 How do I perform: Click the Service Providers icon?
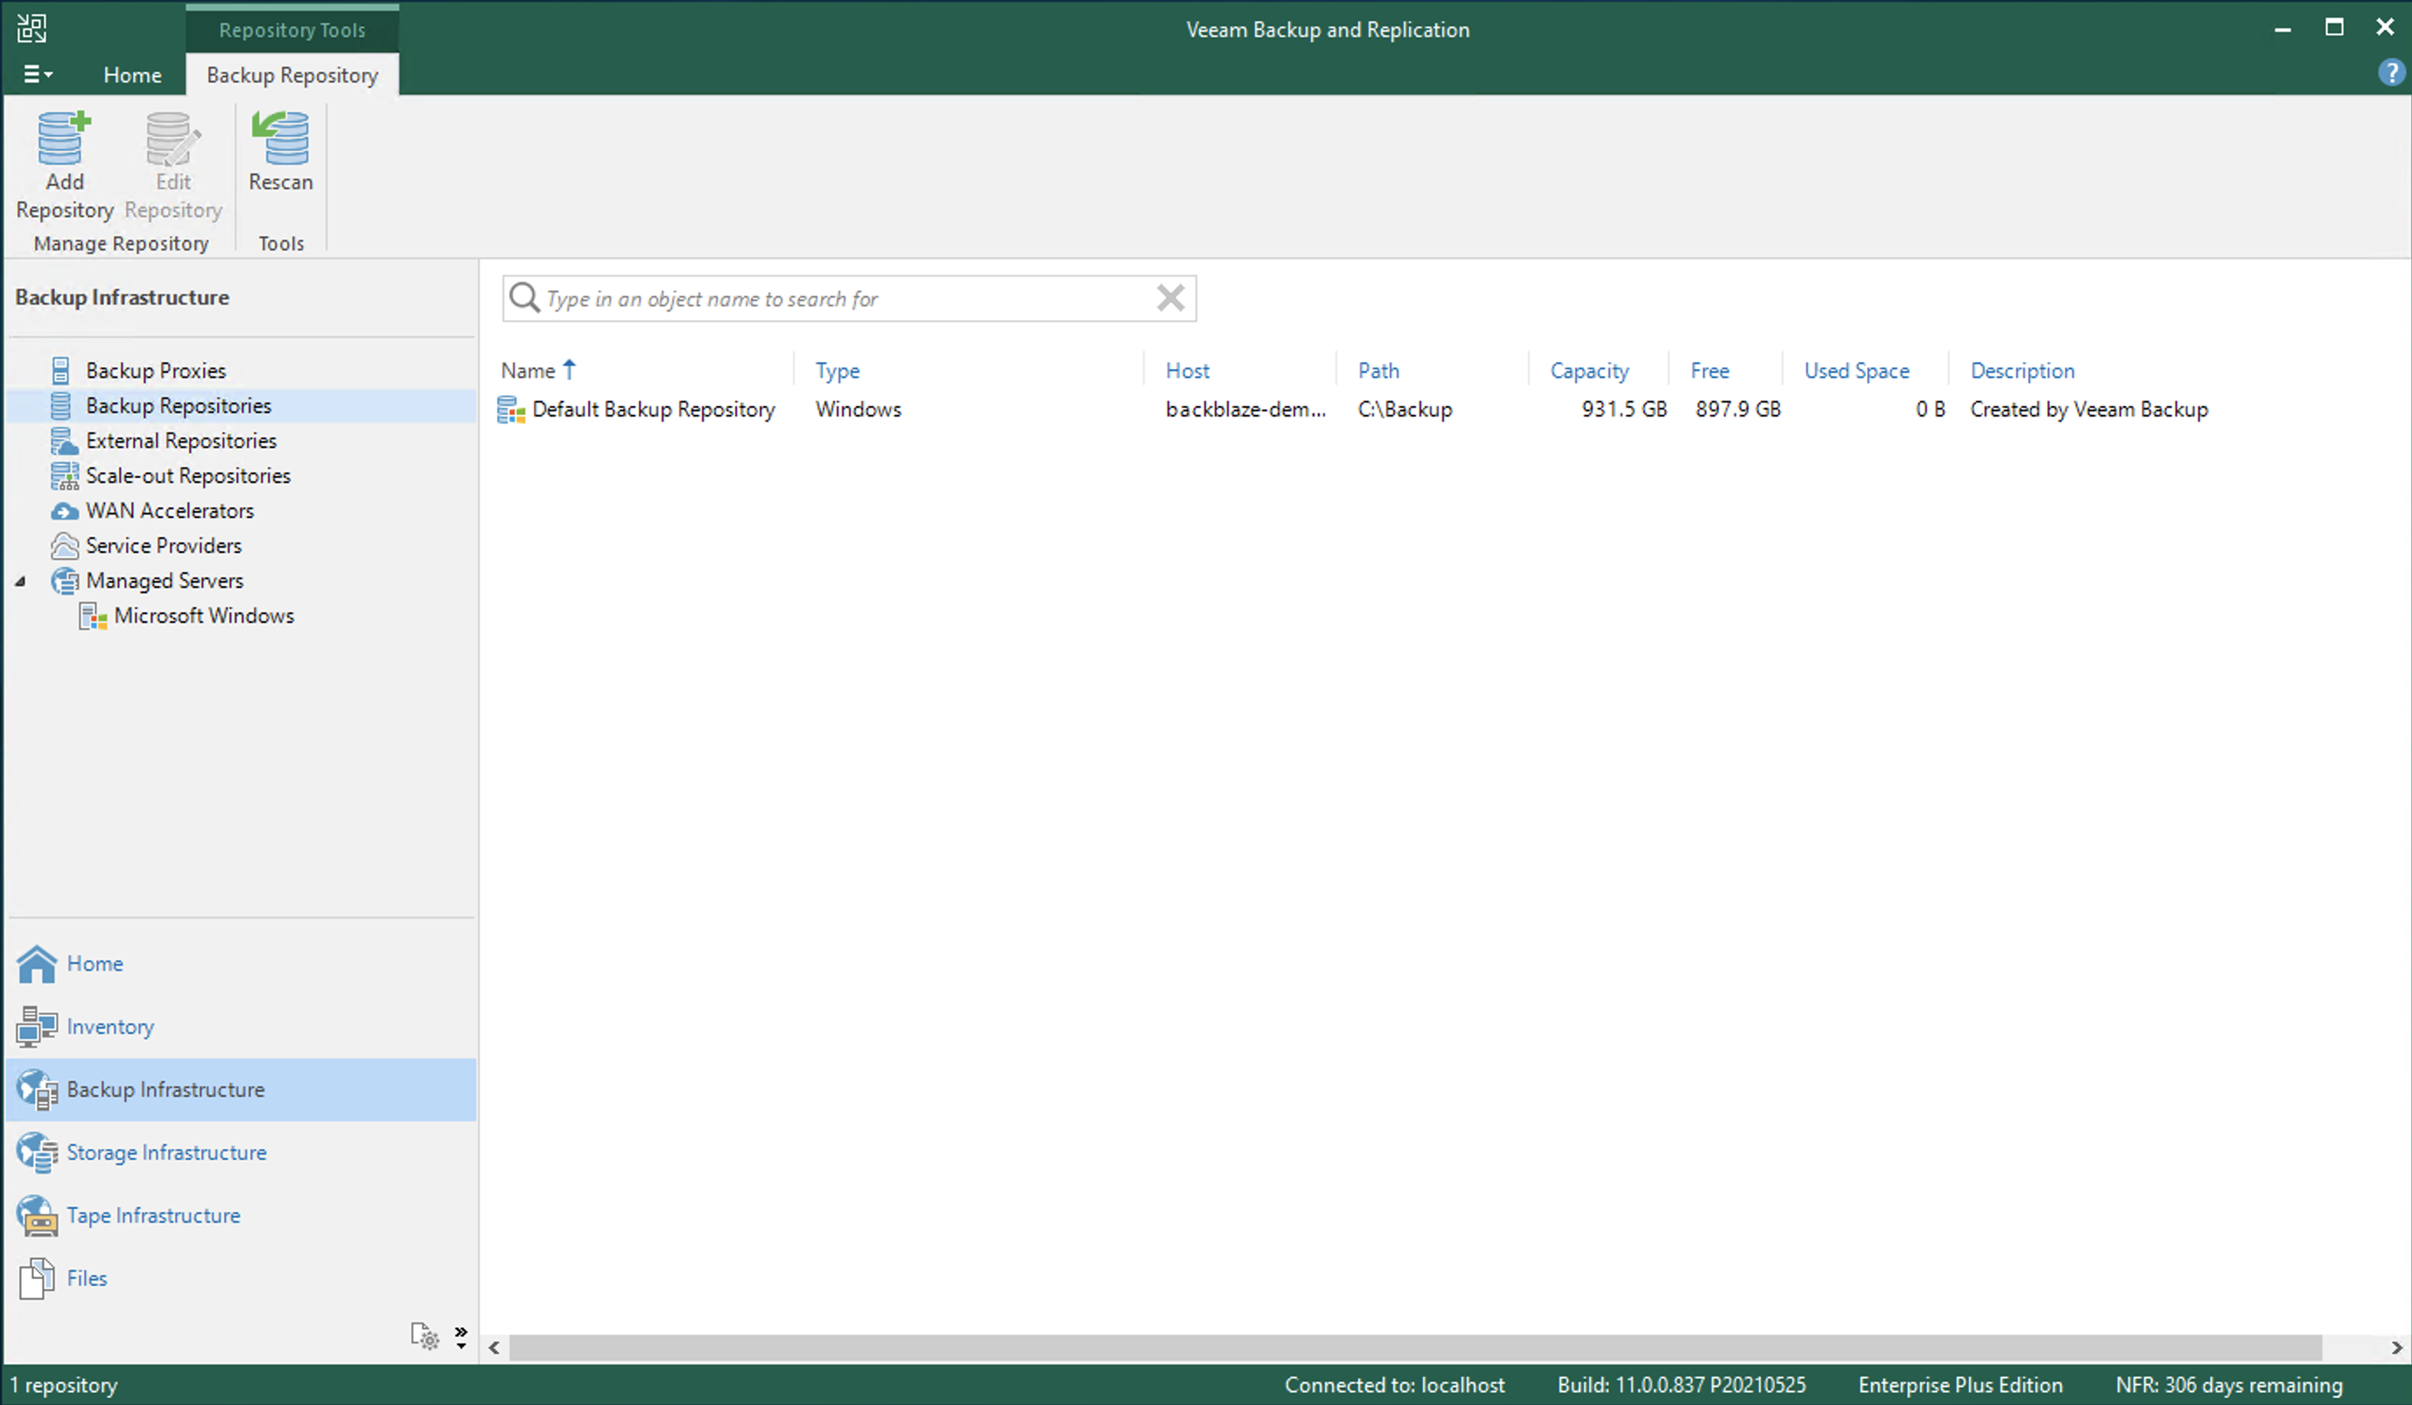[64, 546]
